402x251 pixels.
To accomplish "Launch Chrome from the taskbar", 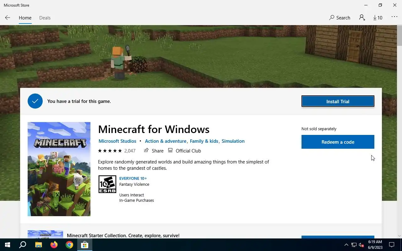I will click(x=69, y=245).
